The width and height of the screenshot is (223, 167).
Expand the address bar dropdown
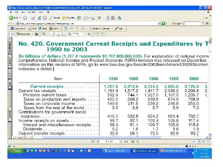(159, 24)
